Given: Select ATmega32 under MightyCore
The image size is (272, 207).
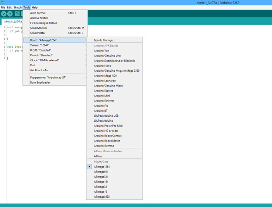Looking at the screenshot, I should [114, 187].
